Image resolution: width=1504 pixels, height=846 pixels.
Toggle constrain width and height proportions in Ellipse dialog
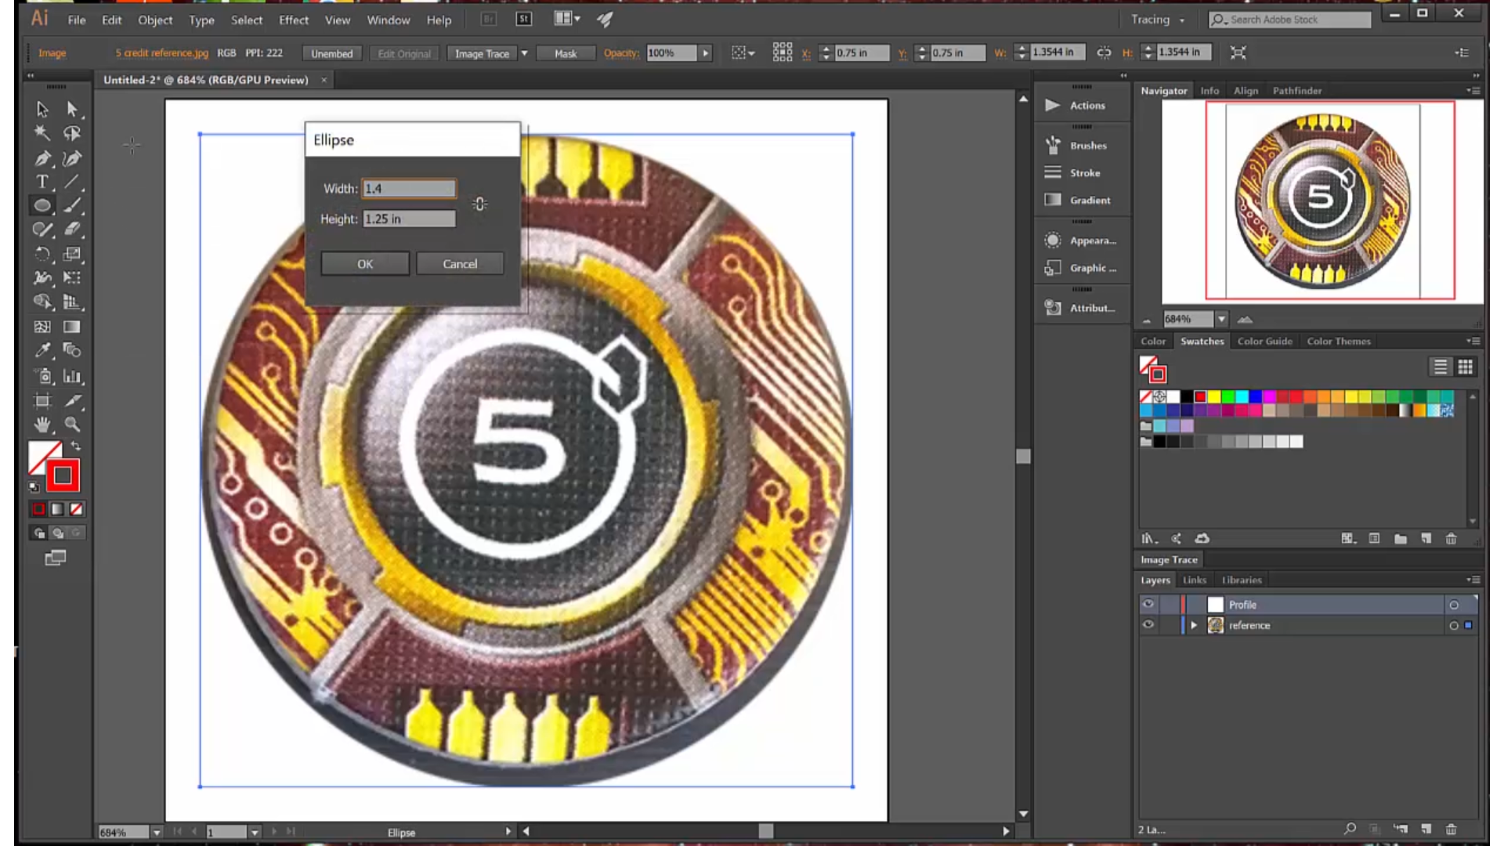(479, 204)
